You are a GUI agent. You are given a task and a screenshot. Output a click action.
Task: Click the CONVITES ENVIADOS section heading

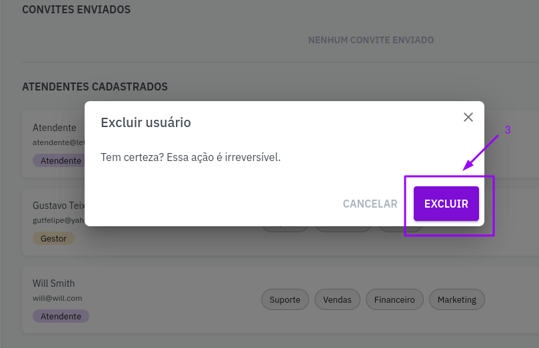pyautogui.click(x=76, y=10)
